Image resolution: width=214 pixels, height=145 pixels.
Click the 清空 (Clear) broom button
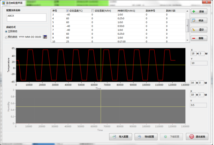point(200,29)
